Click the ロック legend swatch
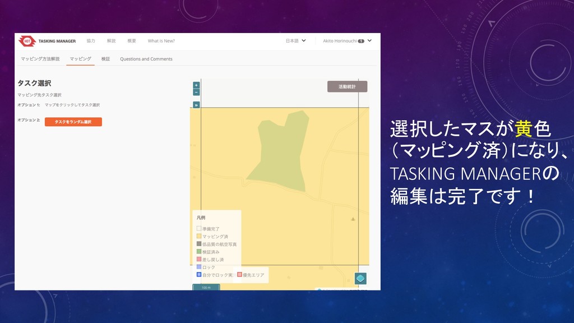 (x=199, y=266)
